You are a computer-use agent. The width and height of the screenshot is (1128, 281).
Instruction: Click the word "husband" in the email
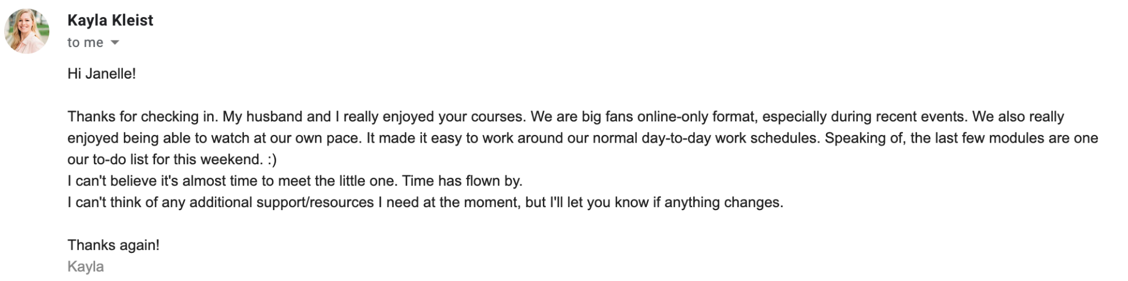pyautogui.click(x=274, y=117)
